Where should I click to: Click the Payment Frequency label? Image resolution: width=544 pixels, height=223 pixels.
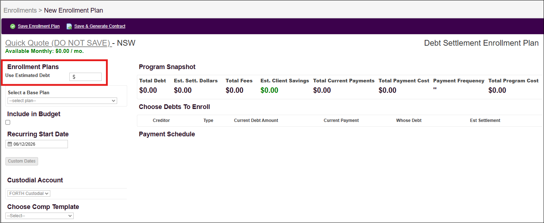(x=459, y=81)
